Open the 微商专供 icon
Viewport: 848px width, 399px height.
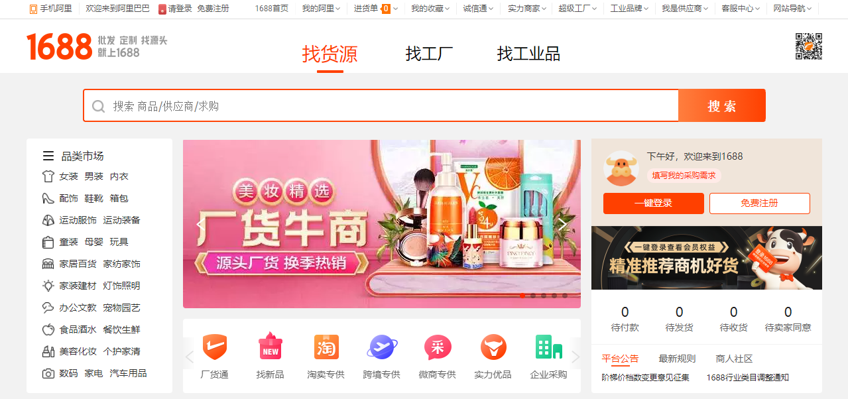[438, 347]
